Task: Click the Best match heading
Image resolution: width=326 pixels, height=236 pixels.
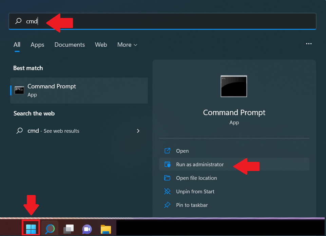Action: (28, 68)
